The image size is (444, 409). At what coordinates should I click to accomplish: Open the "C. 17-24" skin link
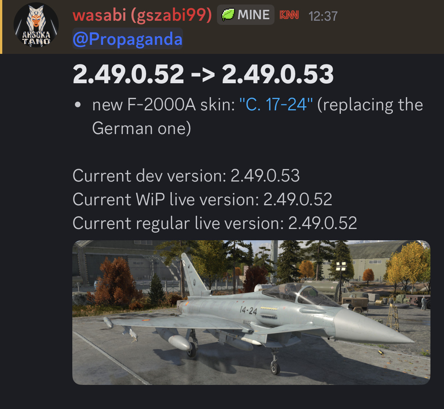pyautogui.click(x=276, y=105)
